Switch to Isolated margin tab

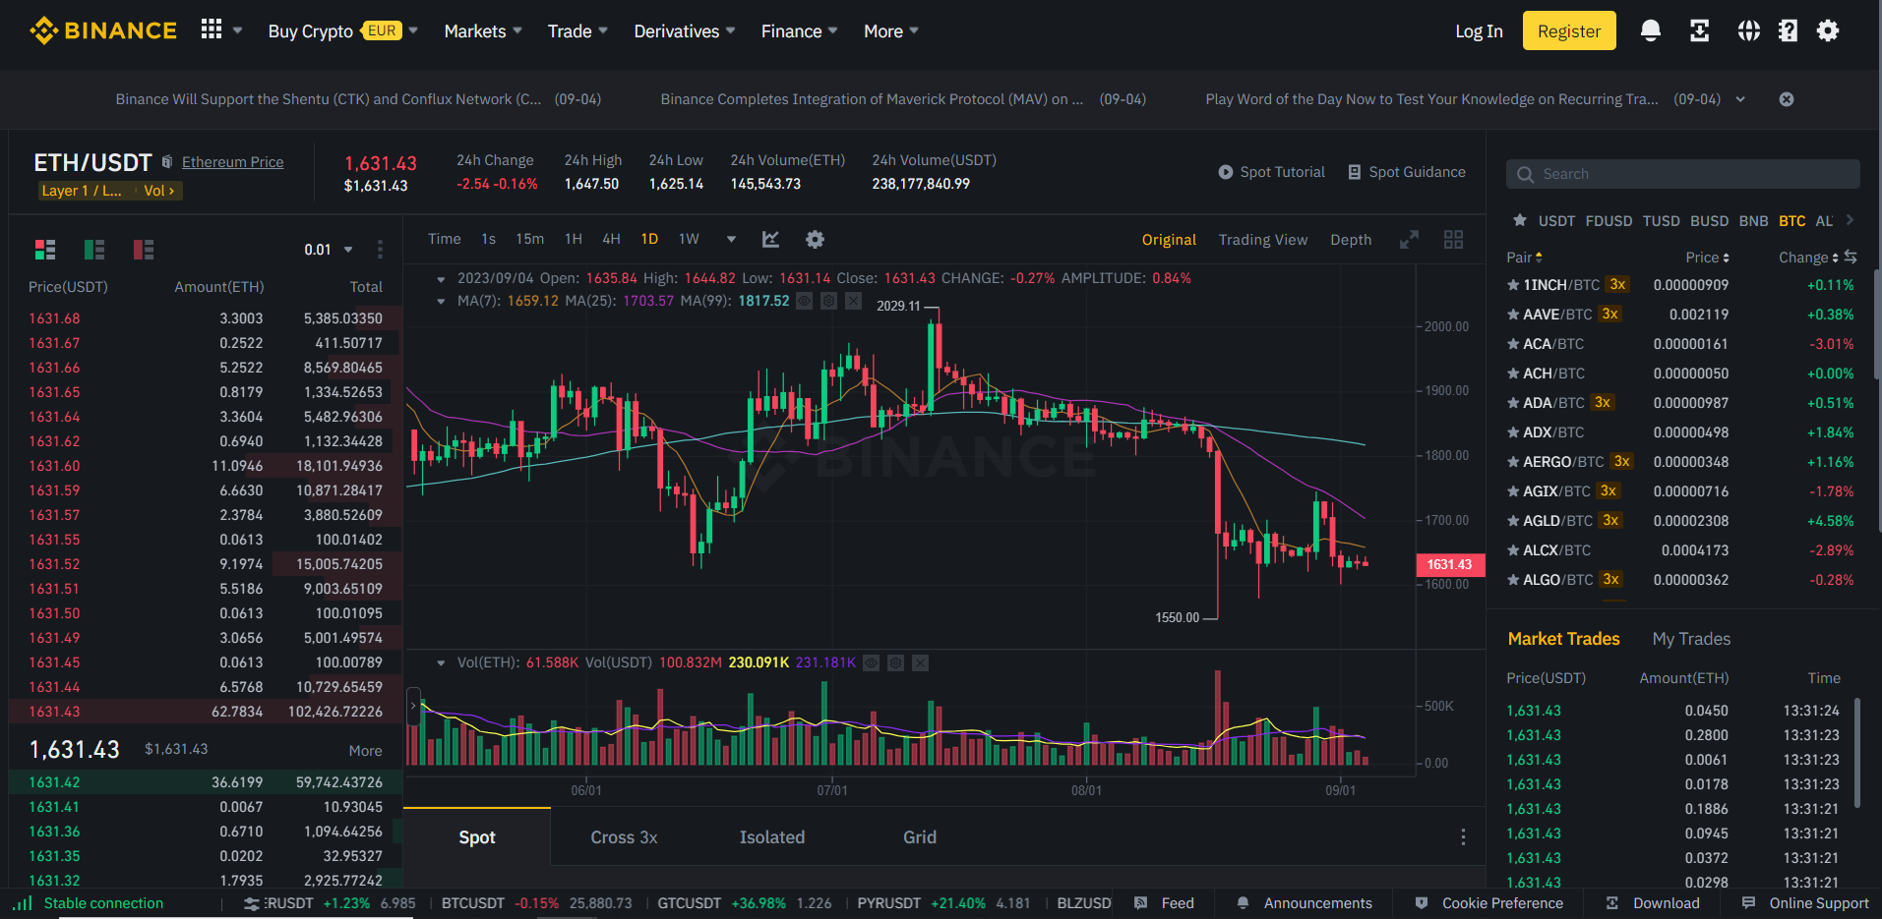772,837
